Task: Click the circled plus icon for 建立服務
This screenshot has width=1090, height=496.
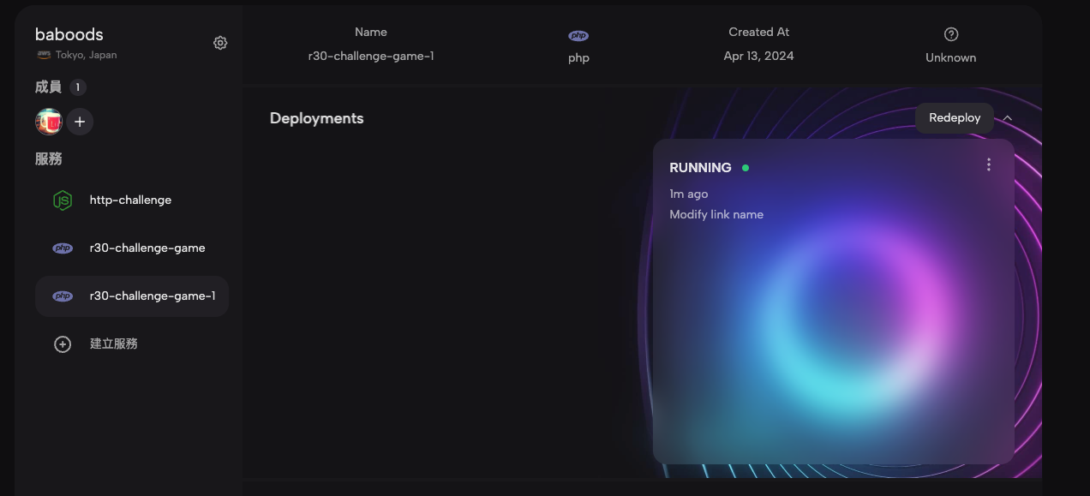Action: tap(63, 344)
